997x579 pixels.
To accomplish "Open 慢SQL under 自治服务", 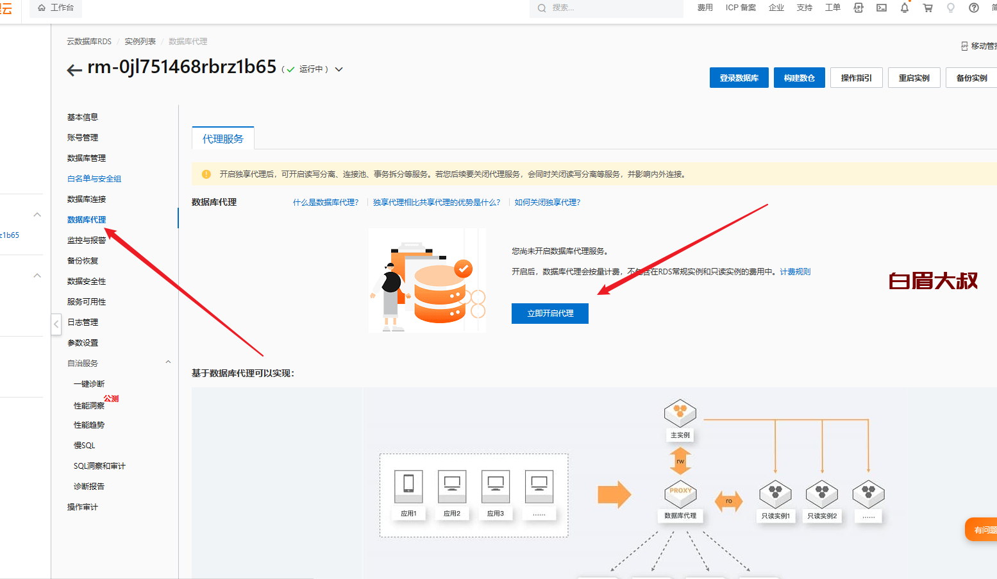I will point(85,446).
